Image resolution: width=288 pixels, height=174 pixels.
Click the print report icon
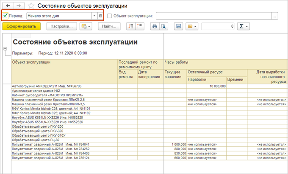pyautogui.click(x=155, y=26)
